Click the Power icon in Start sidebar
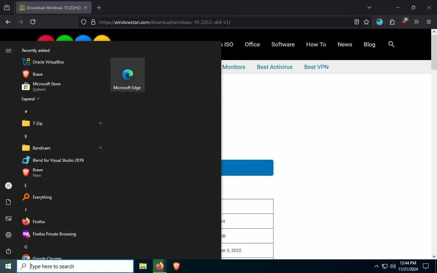Image resolution: width=437 pixels, height=273 pixels. [9, 251]
